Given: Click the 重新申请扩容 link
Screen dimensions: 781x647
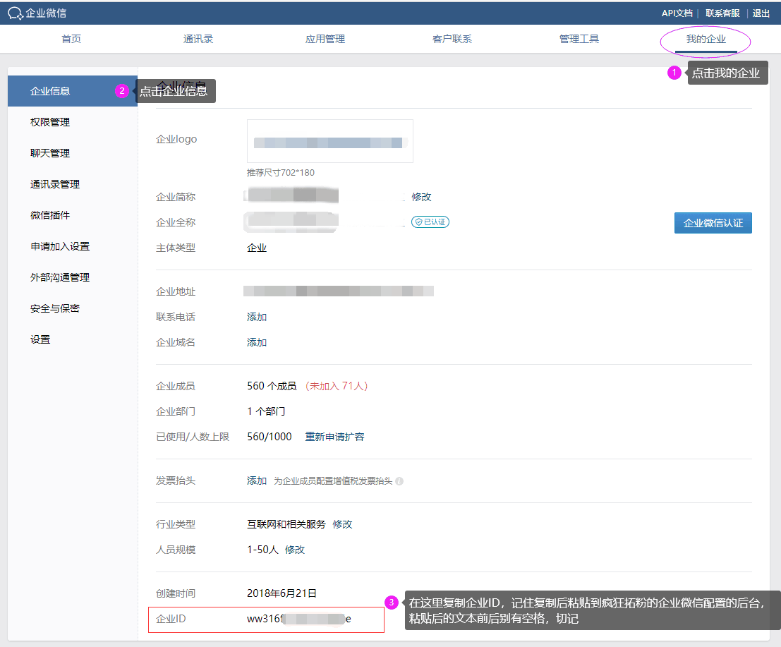Looking at the screenshot, I should tap(334, 437).
